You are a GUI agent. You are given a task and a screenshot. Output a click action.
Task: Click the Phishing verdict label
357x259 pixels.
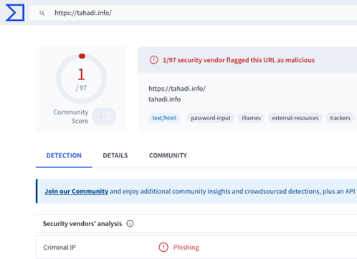click(186, 248)
